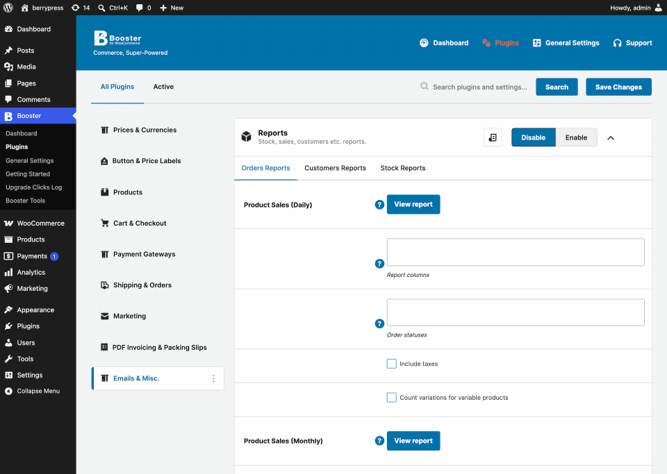Switch to Stock Reports tab

403,168
